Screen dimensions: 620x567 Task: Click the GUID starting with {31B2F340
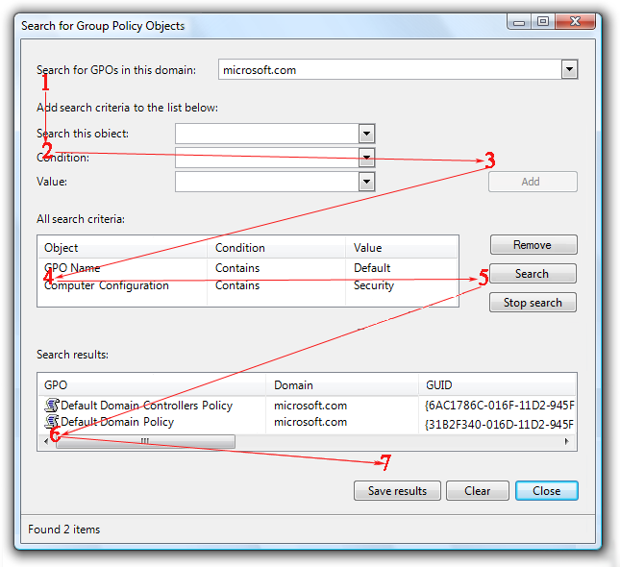[x=500, y=425]
